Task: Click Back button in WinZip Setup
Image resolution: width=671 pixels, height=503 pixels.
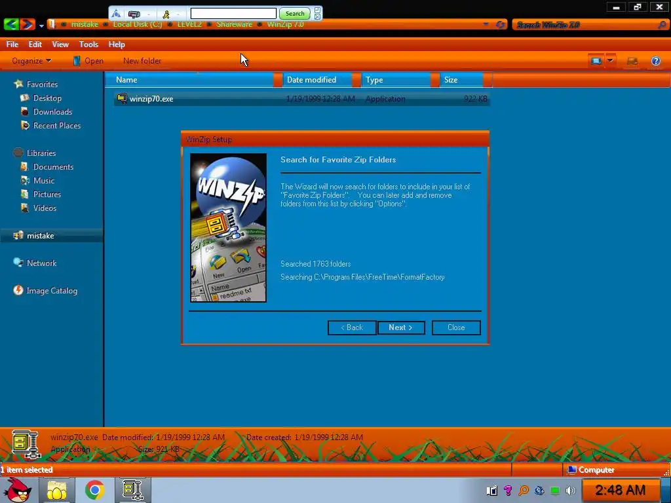Action: (352, 327)
